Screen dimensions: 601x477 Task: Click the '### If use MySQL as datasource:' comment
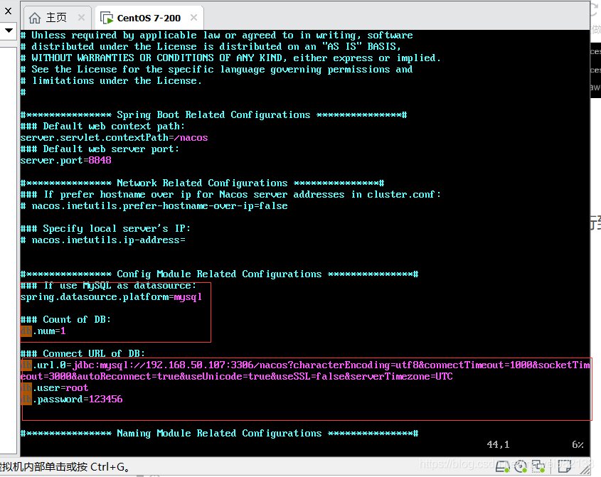(108, 286)
